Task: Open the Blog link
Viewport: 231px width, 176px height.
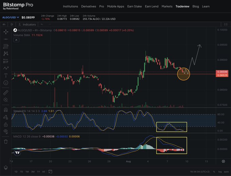Action: pos(196,6)
